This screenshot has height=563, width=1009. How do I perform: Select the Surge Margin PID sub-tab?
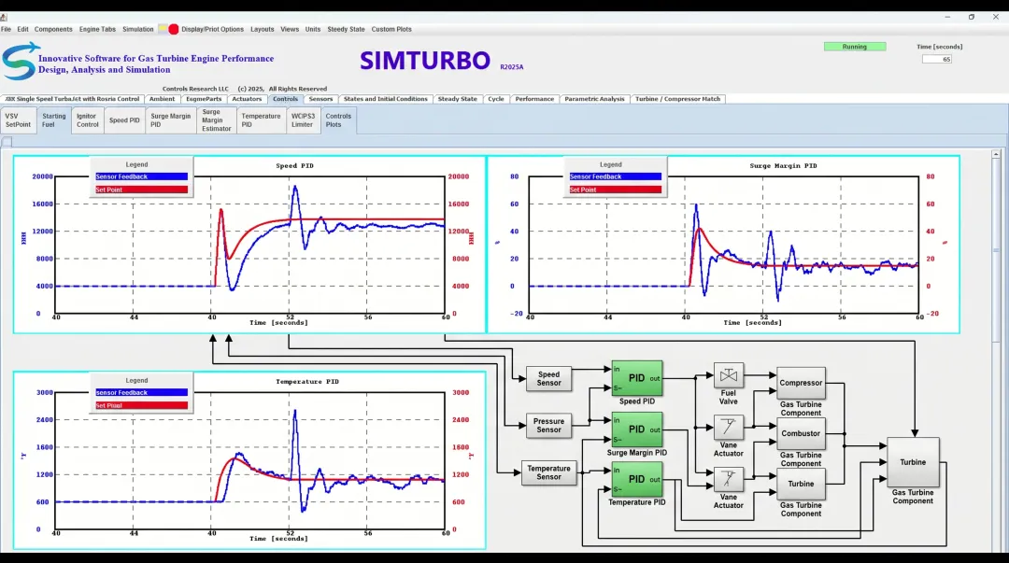pyautogui.click(x=171, y=120)
